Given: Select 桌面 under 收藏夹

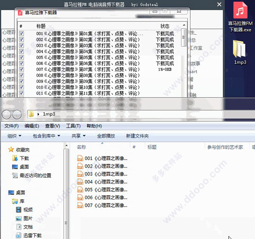Looking at the screenshot, I should pos(20,167).
